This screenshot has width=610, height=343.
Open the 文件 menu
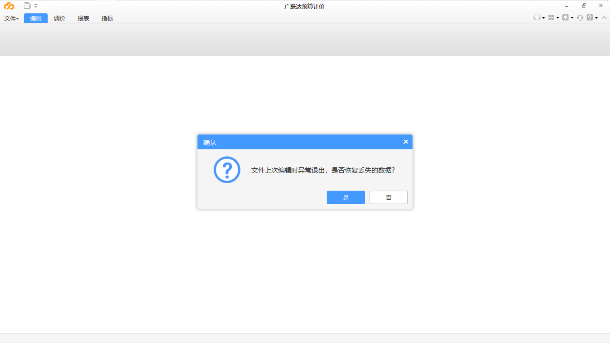11,18
